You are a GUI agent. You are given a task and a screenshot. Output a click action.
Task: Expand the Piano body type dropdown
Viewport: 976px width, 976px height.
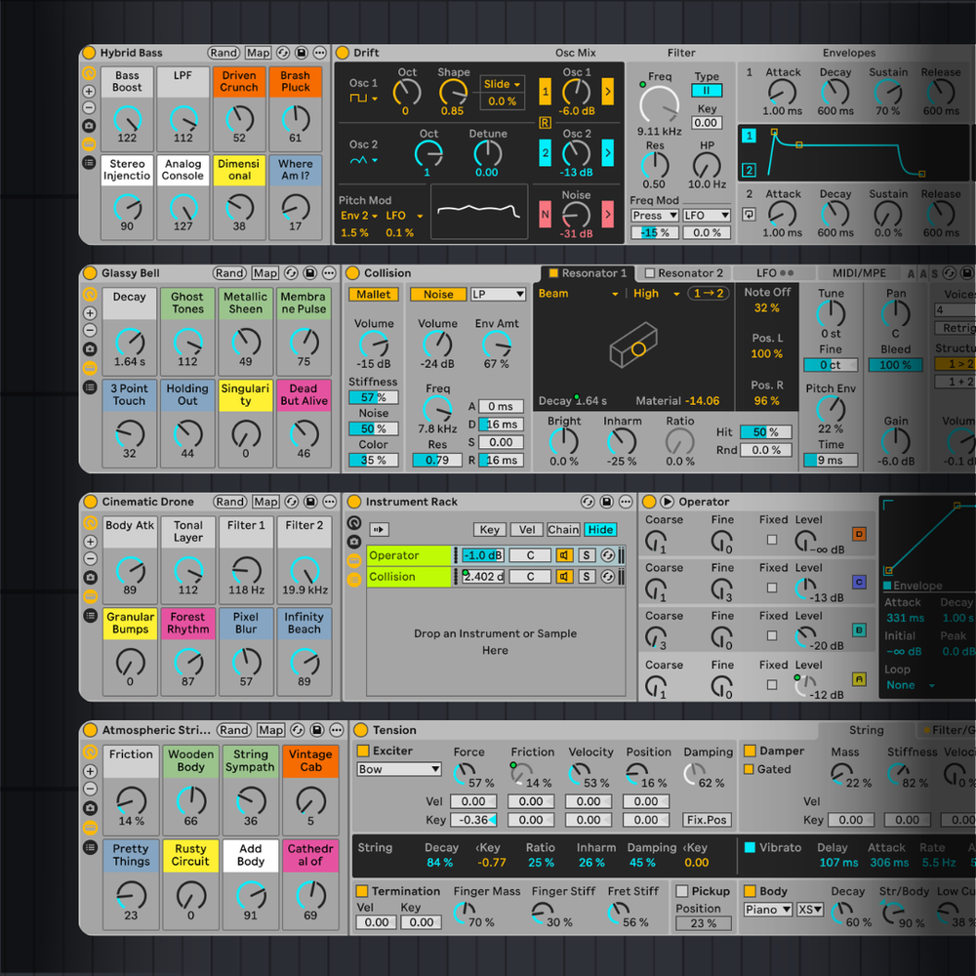click(x=767, y=910)
